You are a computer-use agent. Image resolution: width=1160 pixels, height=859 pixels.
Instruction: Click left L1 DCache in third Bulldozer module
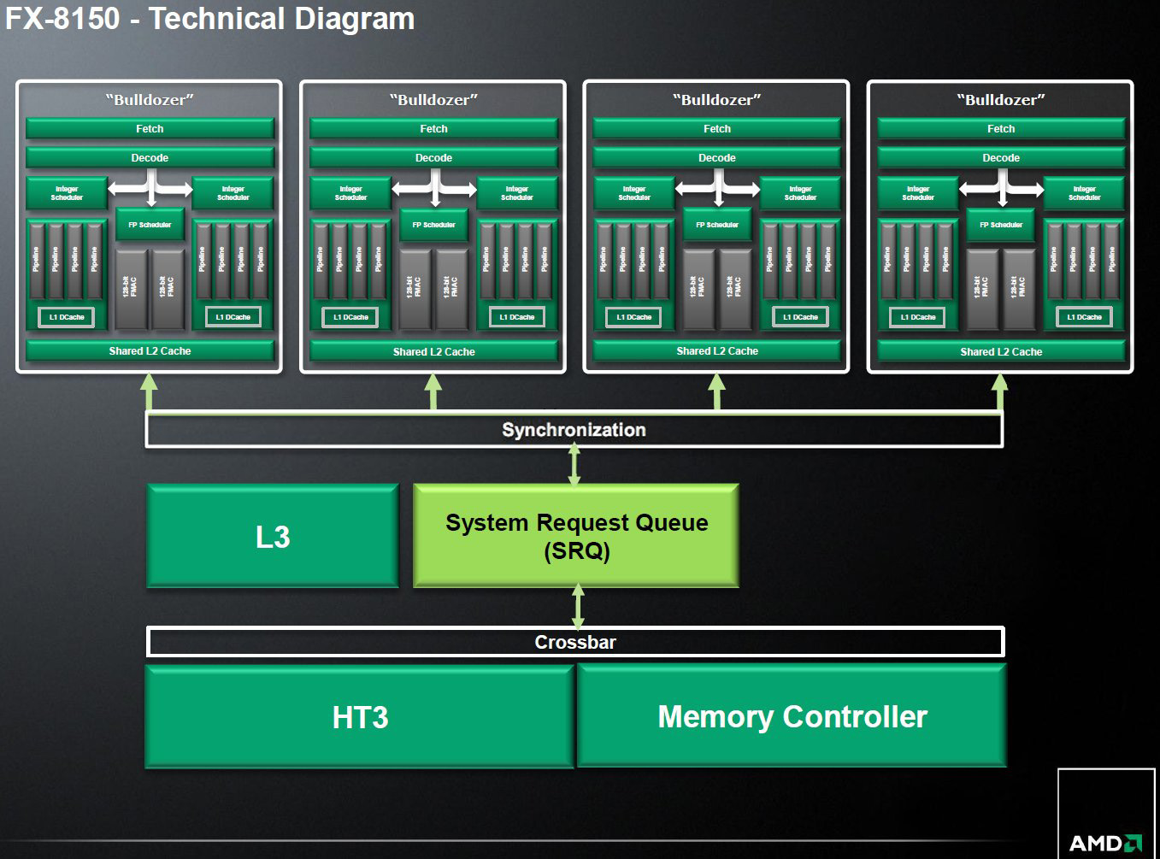click(x=634, y=317)
